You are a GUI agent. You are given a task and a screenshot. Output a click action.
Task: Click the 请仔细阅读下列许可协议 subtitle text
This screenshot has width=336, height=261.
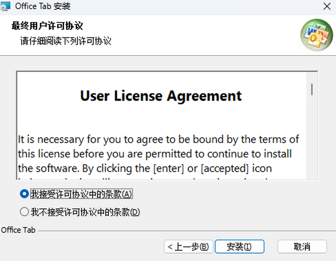tap(66, 41)
